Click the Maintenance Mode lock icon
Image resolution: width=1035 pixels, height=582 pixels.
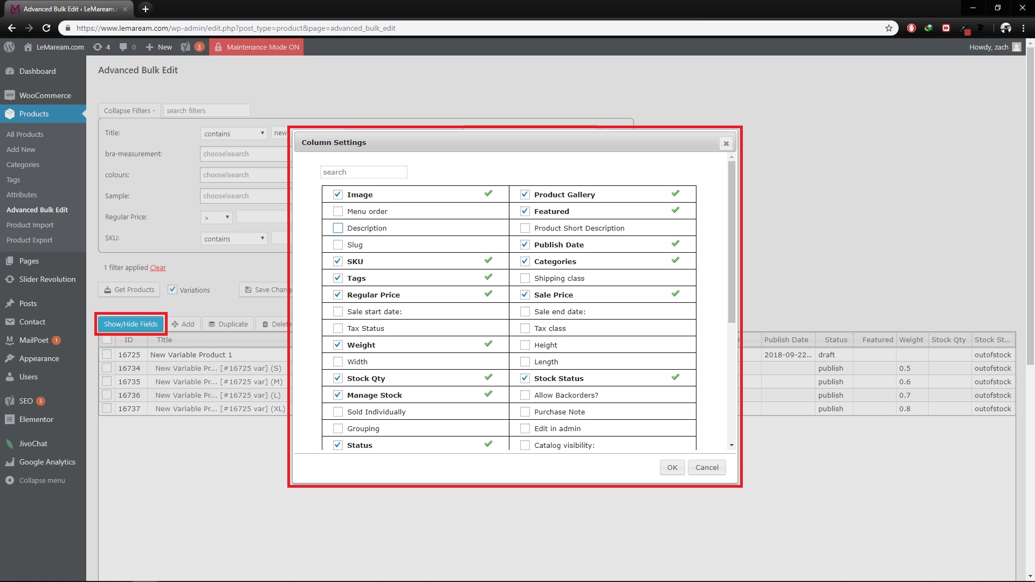click(x=218, y=47)
